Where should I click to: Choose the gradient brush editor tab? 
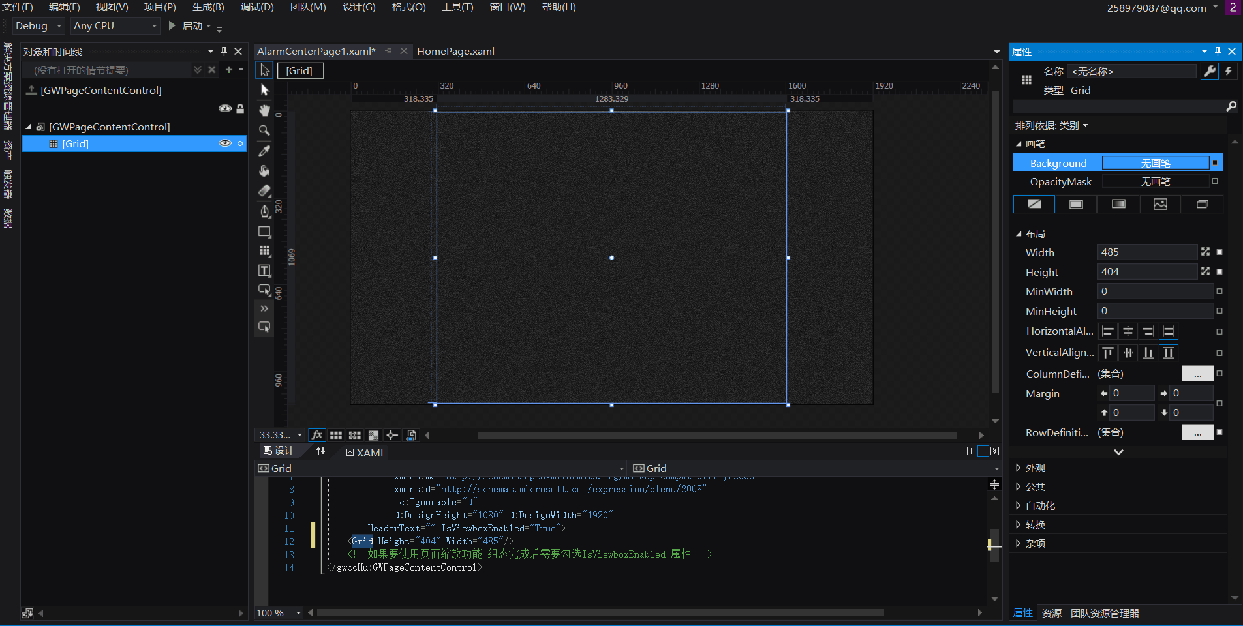click(x=1118, y=204)
